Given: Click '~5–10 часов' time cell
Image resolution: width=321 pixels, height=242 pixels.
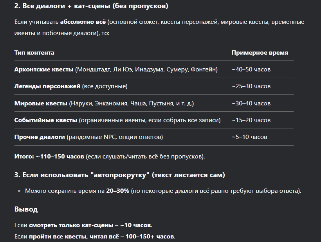Looking at the screenshot, I should [x=249, y=137].
